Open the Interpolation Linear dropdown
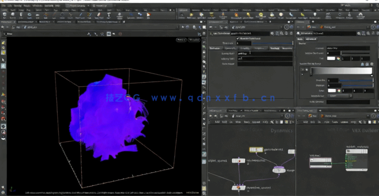The image size is (379, 196). coord(340,96)
